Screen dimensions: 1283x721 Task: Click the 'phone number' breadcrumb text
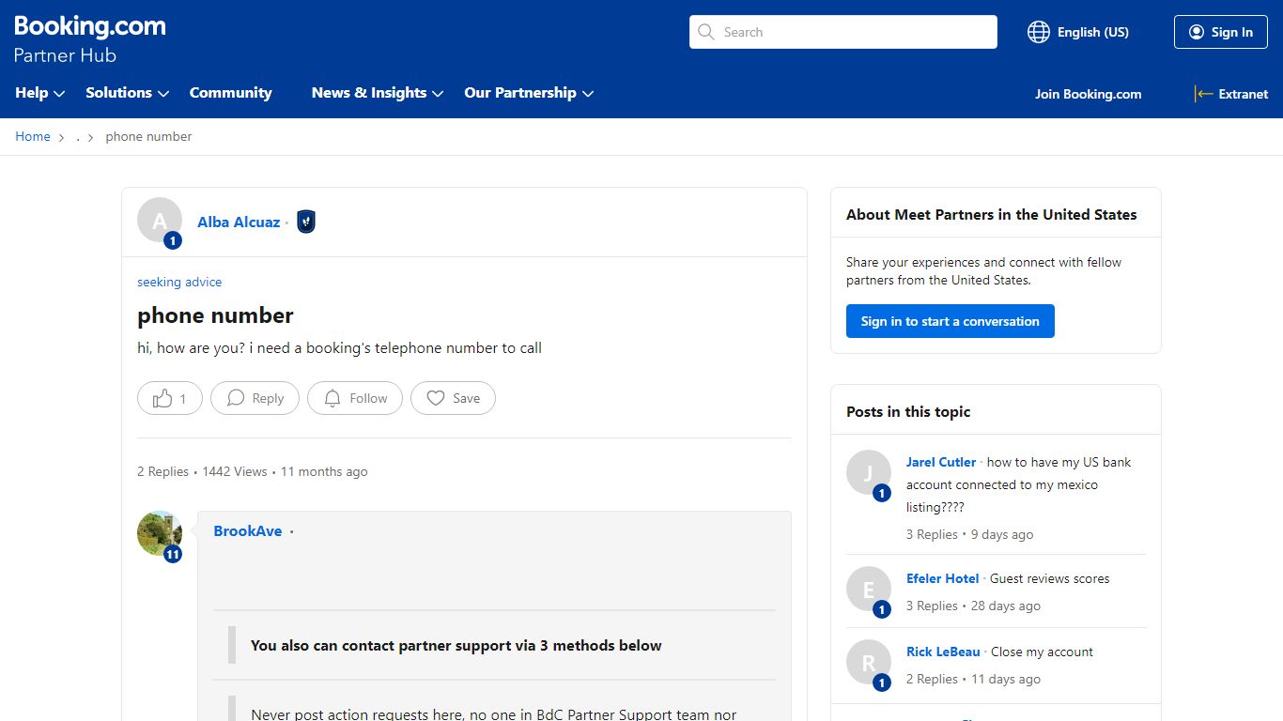pyautogui.click(x=148, y=136)
